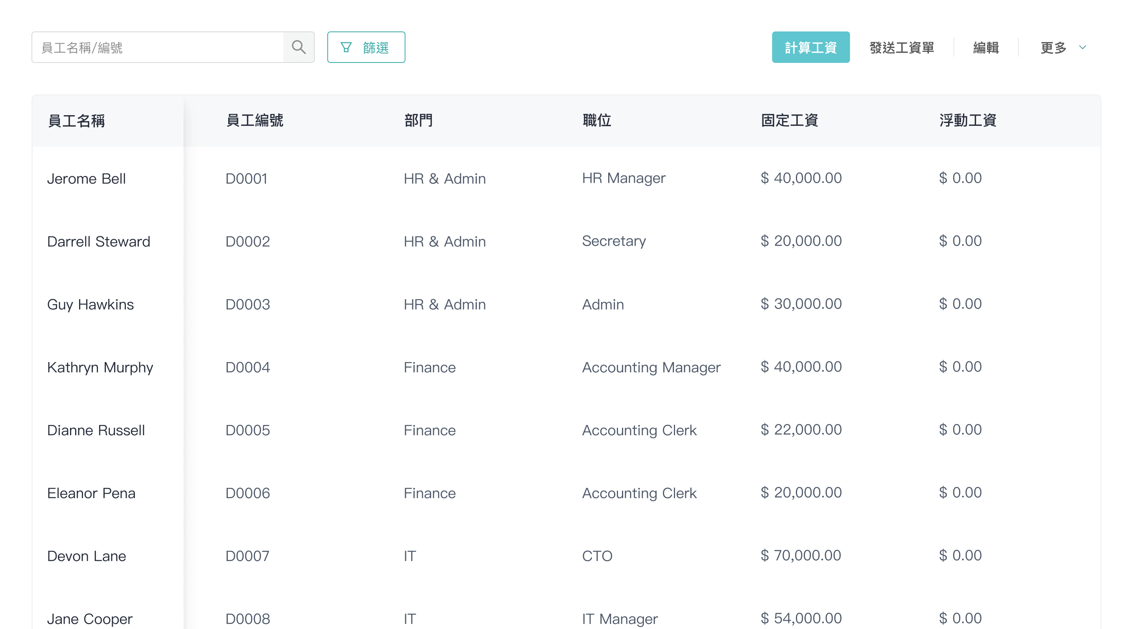This screenshot has height=629, width=1133.
Task: Click the 員工名稱 column header
Action: (x=76, y=120)
